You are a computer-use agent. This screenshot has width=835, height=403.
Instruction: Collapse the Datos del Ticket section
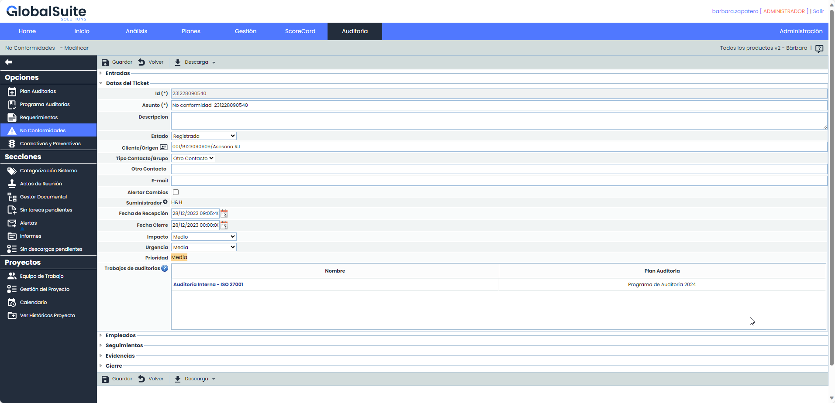(127, 83)
